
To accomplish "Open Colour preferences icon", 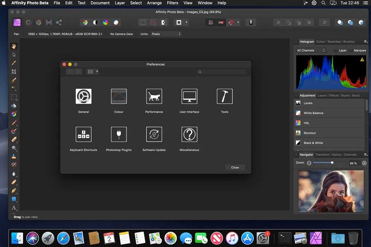I will point(119,96).
